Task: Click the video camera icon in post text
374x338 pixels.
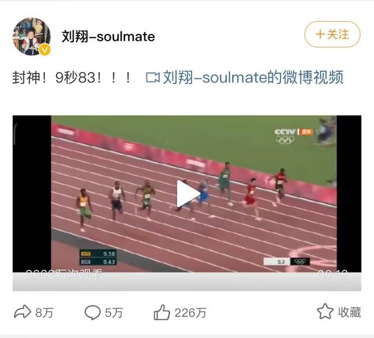Action: pyautogui.click(x=153, y=78)
